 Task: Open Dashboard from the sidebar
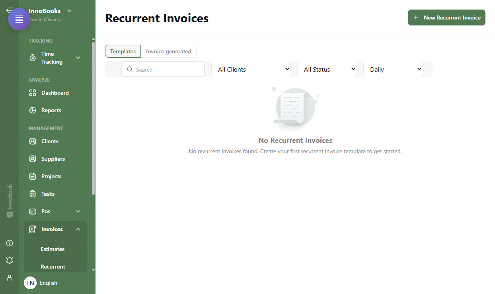[55, 93]
